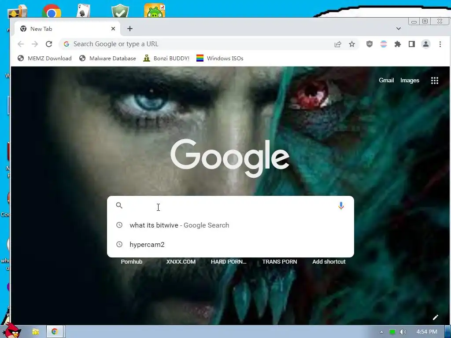Open the profile avatar menu
Screen dimensions: 451x338
[426, 44]
